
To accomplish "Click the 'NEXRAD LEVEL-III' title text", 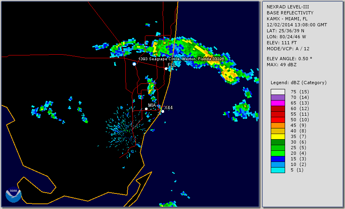I will coord(288,7).
